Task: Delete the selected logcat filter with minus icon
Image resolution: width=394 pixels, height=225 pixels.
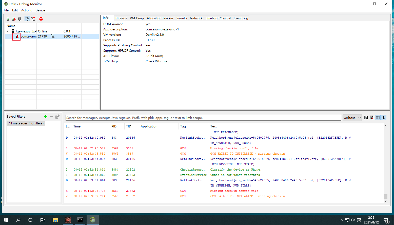Action: pos(52,117)
